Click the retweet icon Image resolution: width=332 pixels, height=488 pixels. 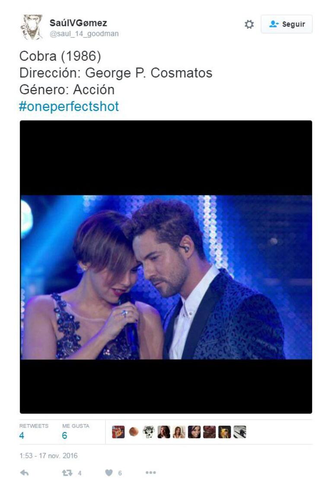point(67,473)
